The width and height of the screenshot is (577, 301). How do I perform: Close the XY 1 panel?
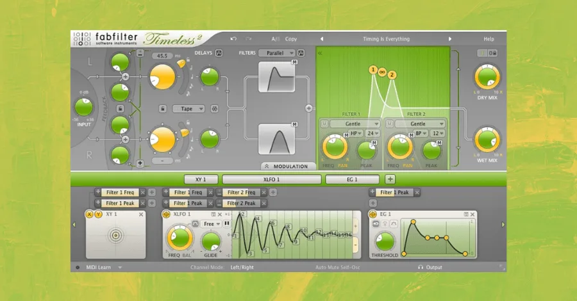pyautogui.click(x=141, y=215)
